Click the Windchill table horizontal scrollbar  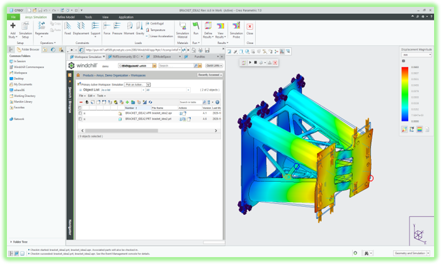(122, 131)
